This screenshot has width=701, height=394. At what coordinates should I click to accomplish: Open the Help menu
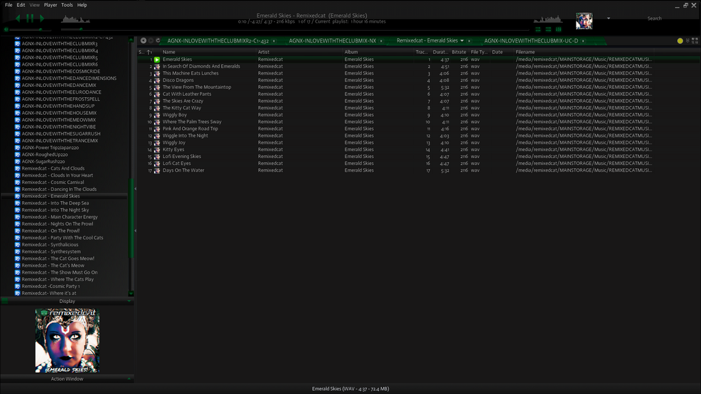pyautogui.click(x=82, y=5)
